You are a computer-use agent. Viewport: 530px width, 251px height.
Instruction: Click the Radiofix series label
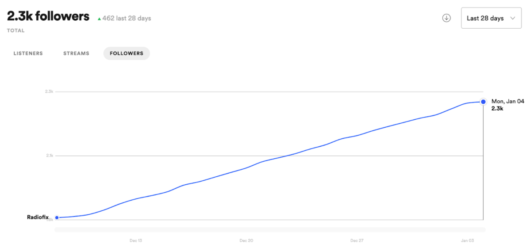point(38,217)
